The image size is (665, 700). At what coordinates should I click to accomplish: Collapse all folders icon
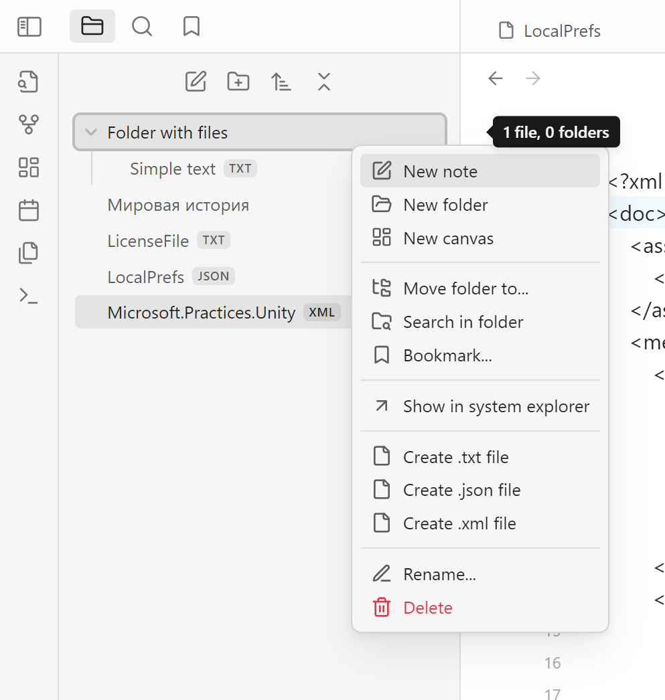pos(324,81)
